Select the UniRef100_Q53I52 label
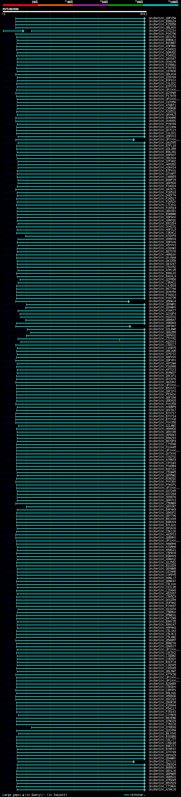Image resolution: width=181 pixels, height=797 pixels. pyautogui.click(x=162, y=37)
